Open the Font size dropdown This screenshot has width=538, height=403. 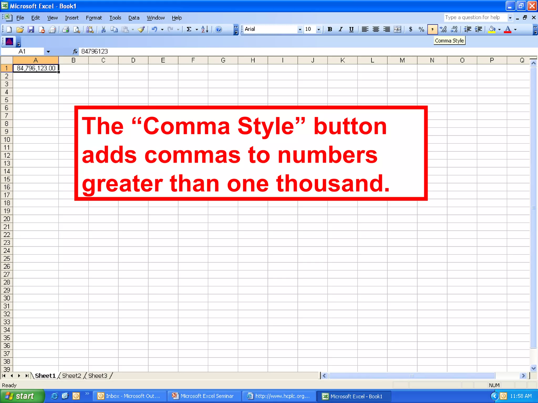(x=319, y=29)
